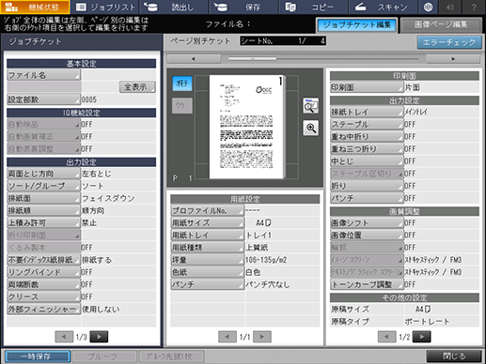Open the 設定部数 copies setting
The image size is (486, 364).
(43, 99)
